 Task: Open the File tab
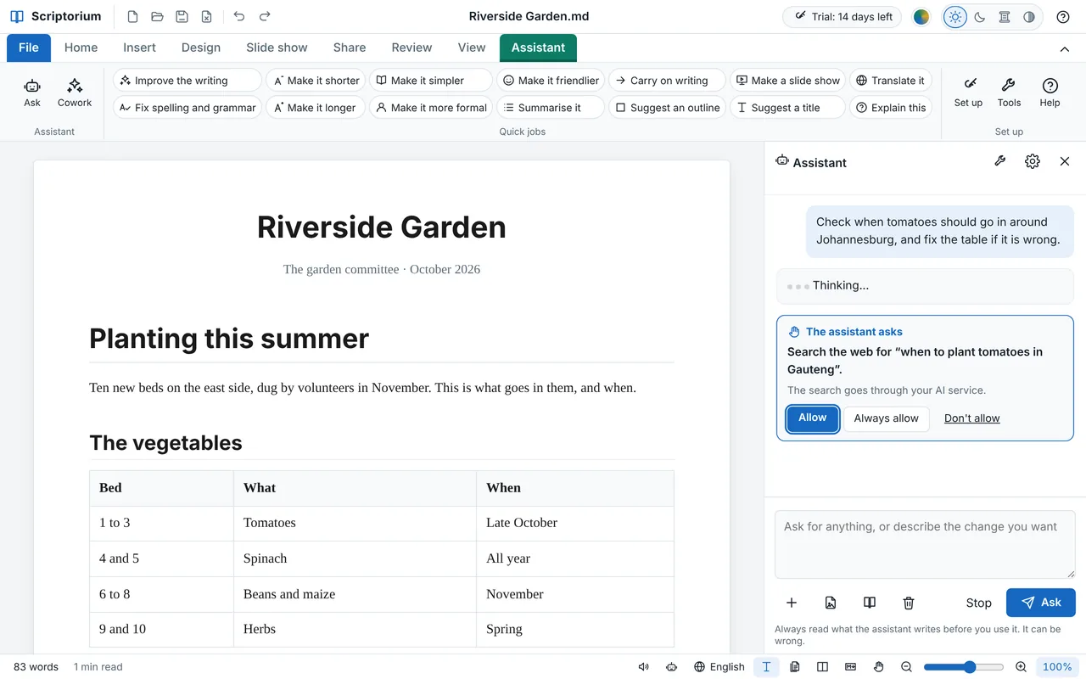(x=29, y=48)
